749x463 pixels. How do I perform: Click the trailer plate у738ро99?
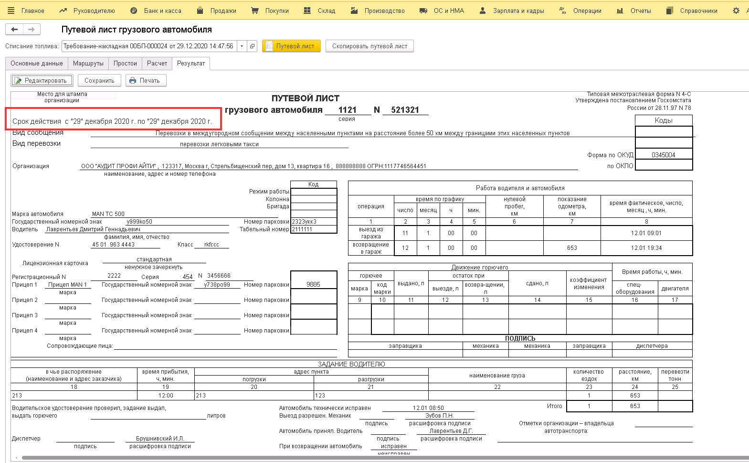(217, 285)
